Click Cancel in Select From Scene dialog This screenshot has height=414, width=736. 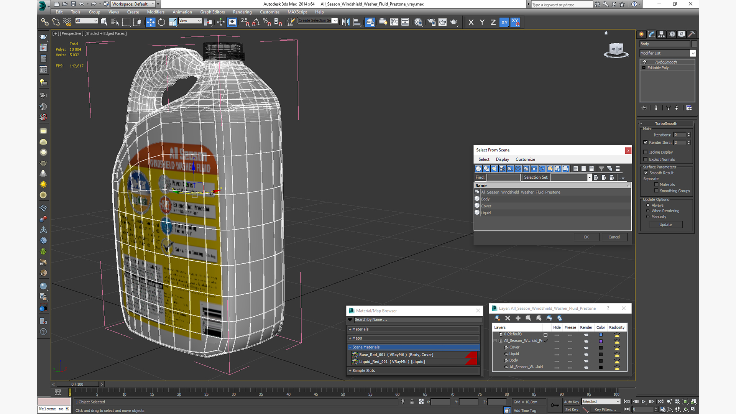point(614,237)
